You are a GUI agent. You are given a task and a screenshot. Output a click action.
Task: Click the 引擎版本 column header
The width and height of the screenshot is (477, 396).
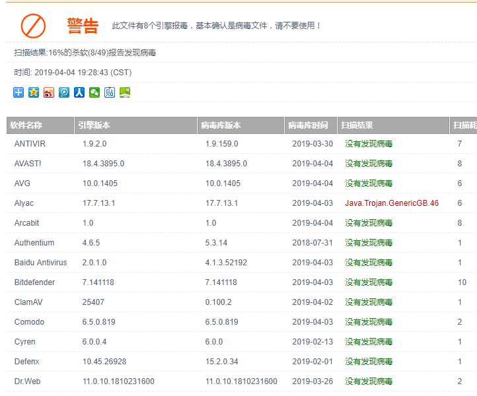135,125
